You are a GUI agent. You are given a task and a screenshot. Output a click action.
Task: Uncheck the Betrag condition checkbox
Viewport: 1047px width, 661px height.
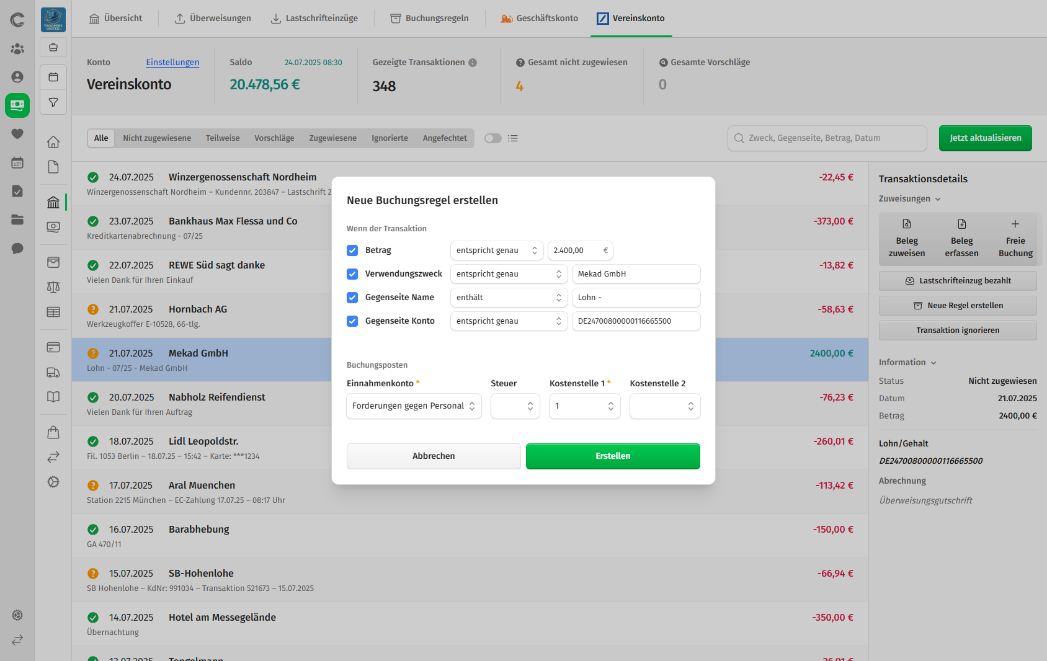coord(352,251)
